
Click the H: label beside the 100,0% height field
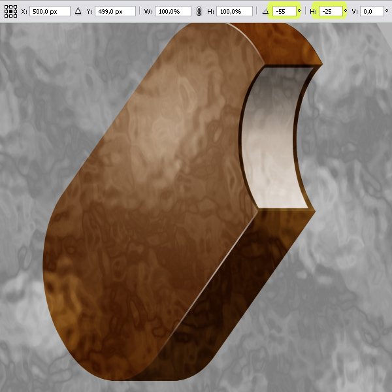click(x=210, y=12)
